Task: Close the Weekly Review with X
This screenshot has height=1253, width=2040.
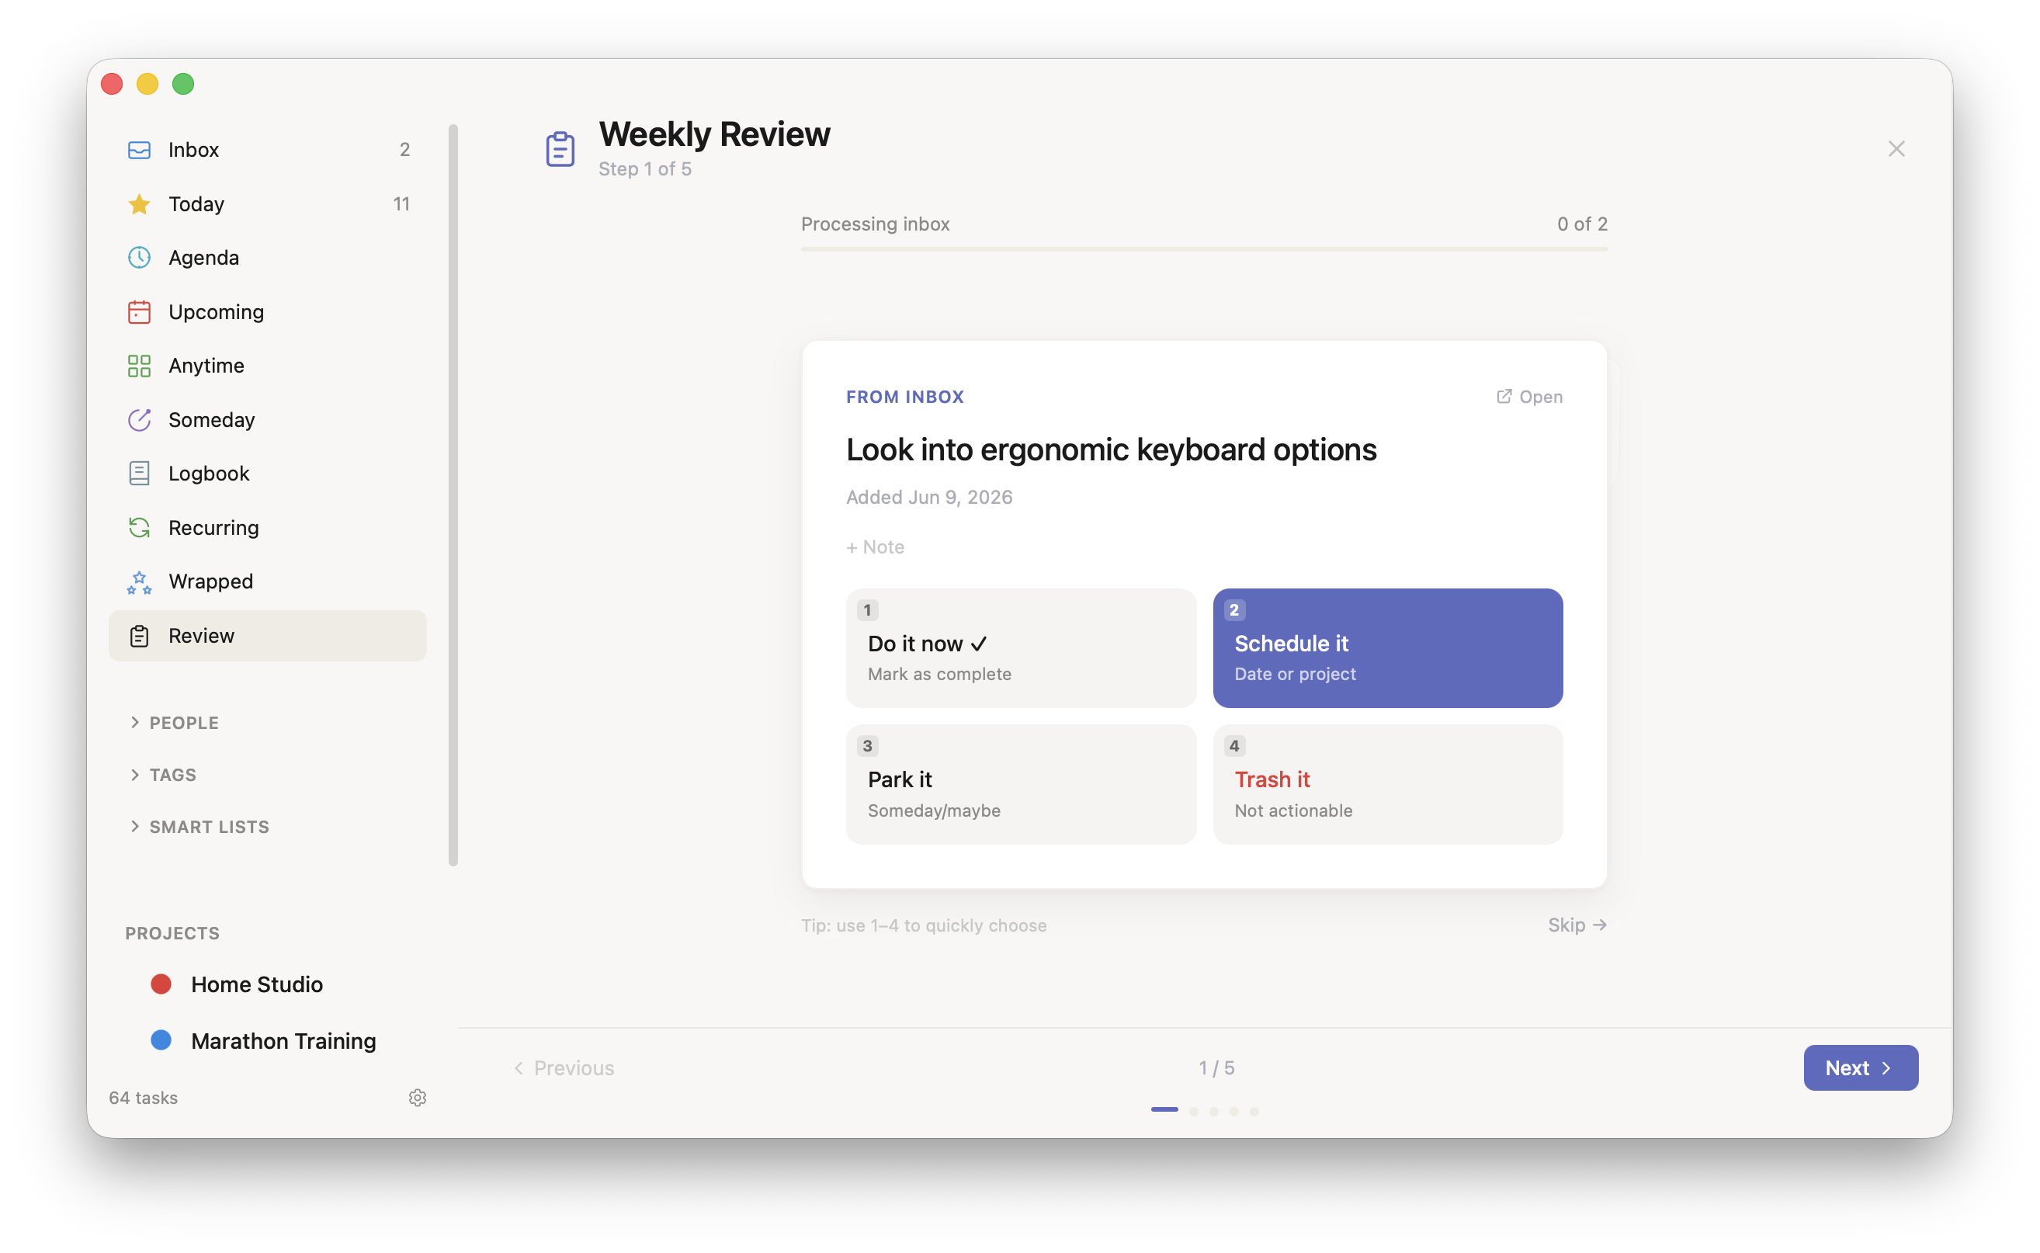Action: tap(1896, 148)
